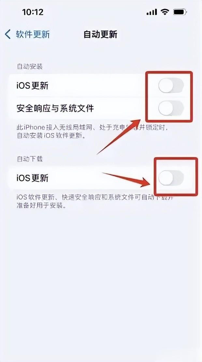Tap the back chevron arrow
The width and height of the screenshot is (202, 362).
pyautogui.click(x=7, y=34)
